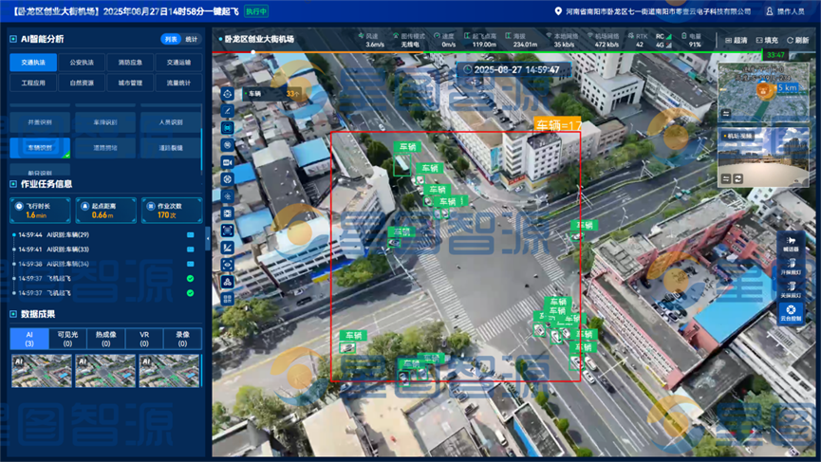Toggle the 道路裂缝 recognition option

(x=171, y=148)
